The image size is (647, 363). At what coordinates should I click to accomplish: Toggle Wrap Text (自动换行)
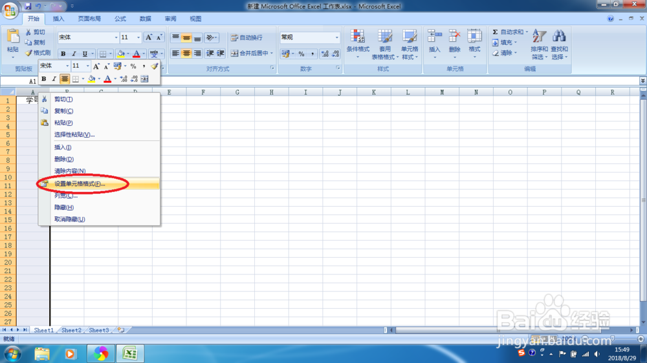click(x=247, y=37)
